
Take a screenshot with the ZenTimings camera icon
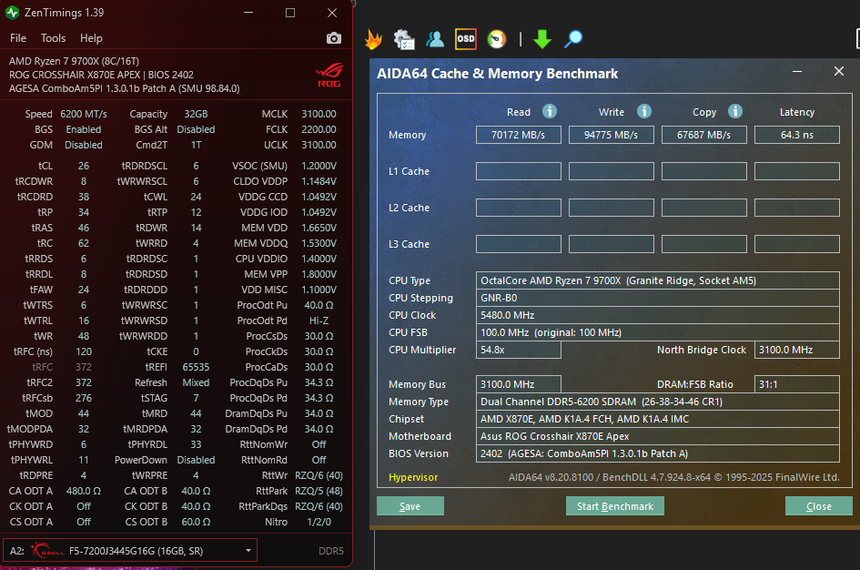(x=333, y=38)
